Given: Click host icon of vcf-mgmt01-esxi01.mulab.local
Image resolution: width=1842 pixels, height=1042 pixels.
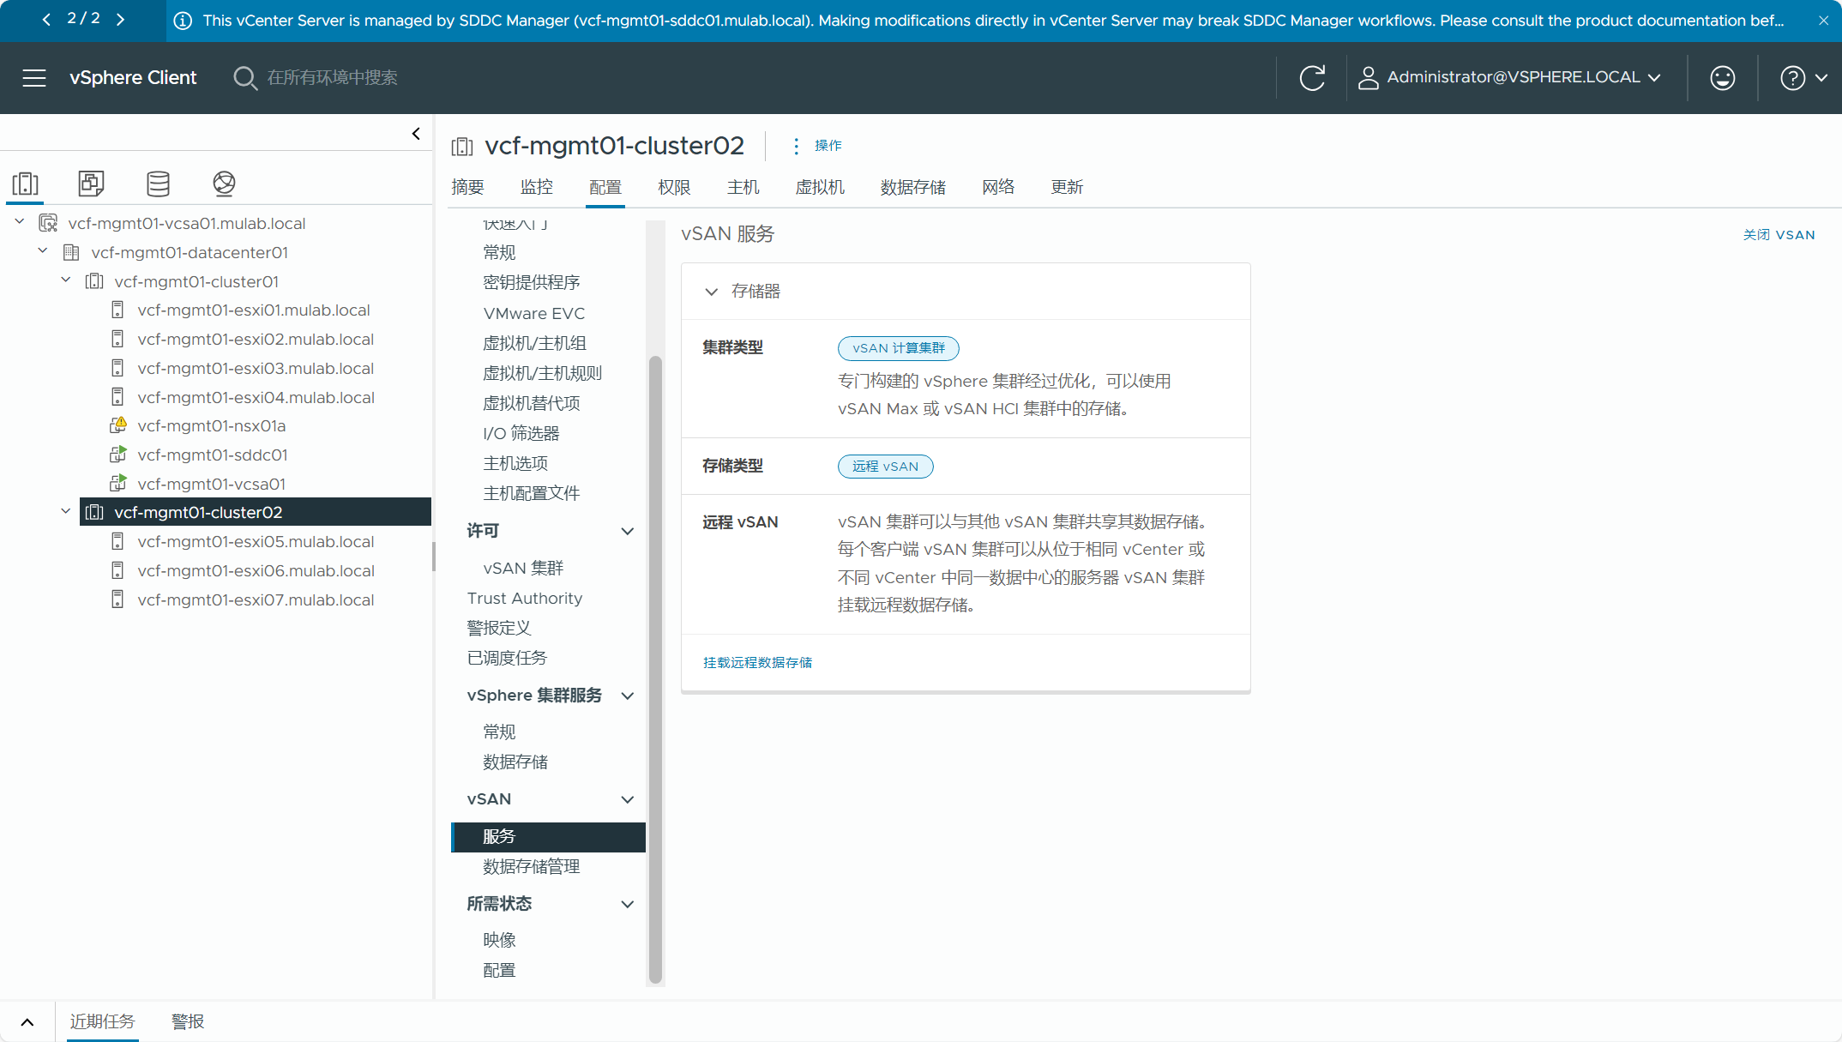Looking at the screenshot, I should pos(118,310).
